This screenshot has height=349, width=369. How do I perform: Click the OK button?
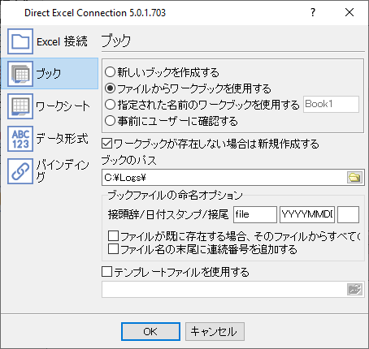150,331
